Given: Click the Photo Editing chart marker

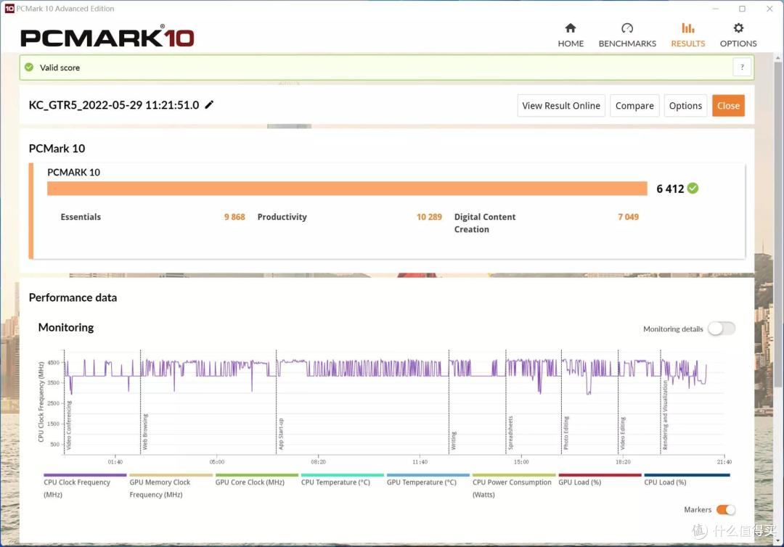Looking at the screenshot, I should coord(566,432).
